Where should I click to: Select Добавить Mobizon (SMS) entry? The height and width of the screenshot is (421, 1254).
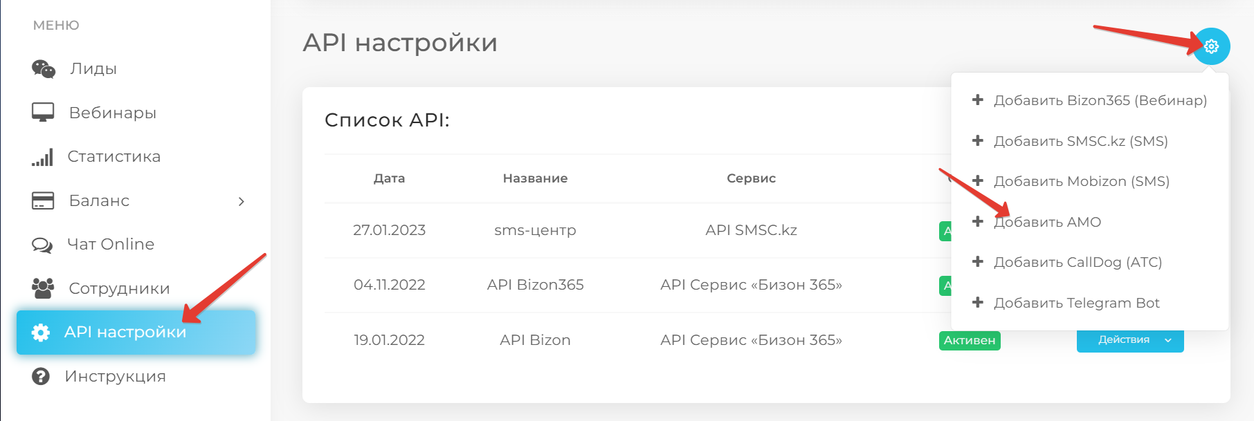pyautogui.click(x=1081, y=181)
